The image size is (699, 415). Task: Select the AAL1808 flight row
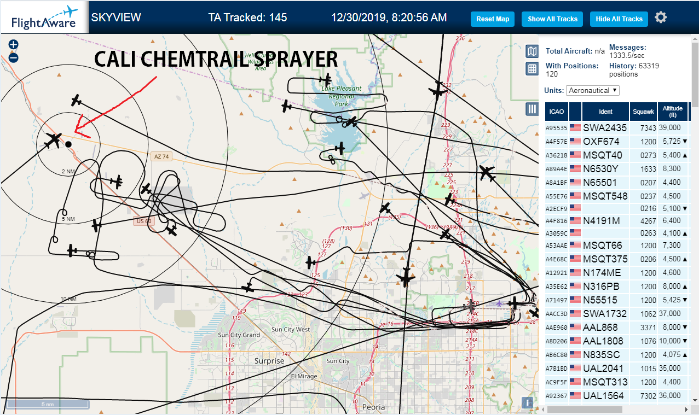[x=617, y=341]
